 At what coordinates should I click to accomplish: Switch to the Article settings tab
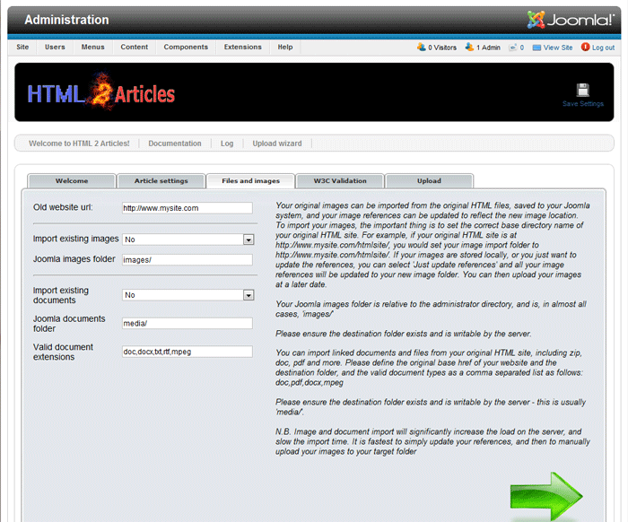(x=161, y=181)
